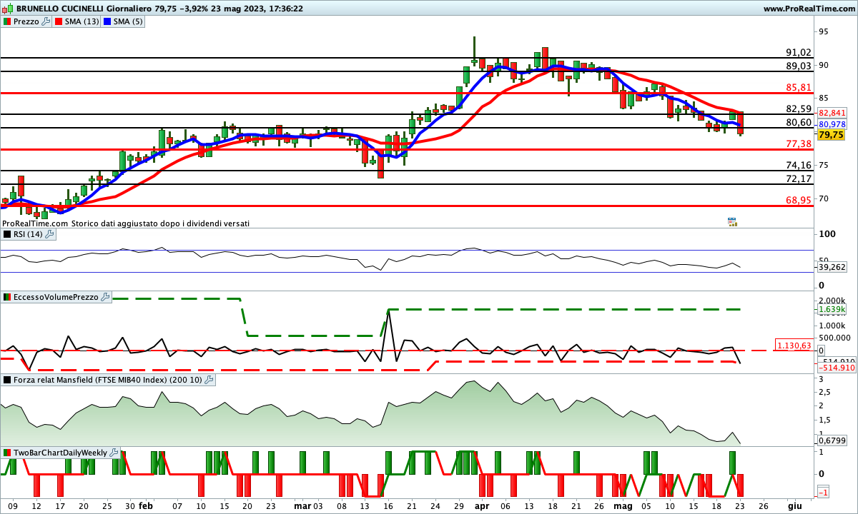Click the 80,60 level label

click(x=799, y=122)
